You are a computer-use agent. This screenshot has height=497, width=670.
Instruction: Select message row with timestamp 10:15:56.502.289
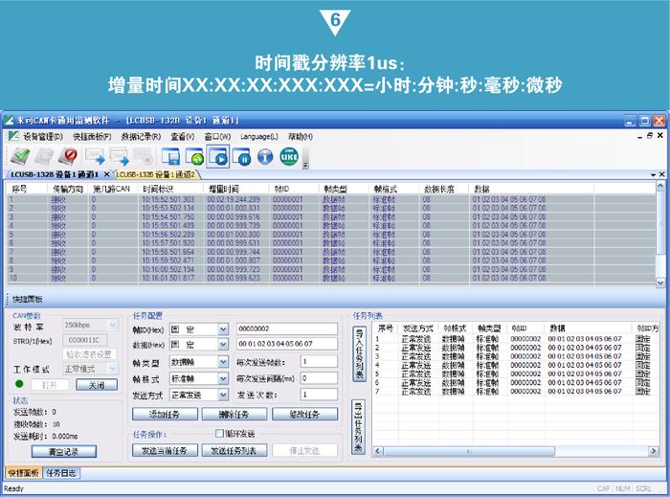pyautogui.click(x=331, y=235)
